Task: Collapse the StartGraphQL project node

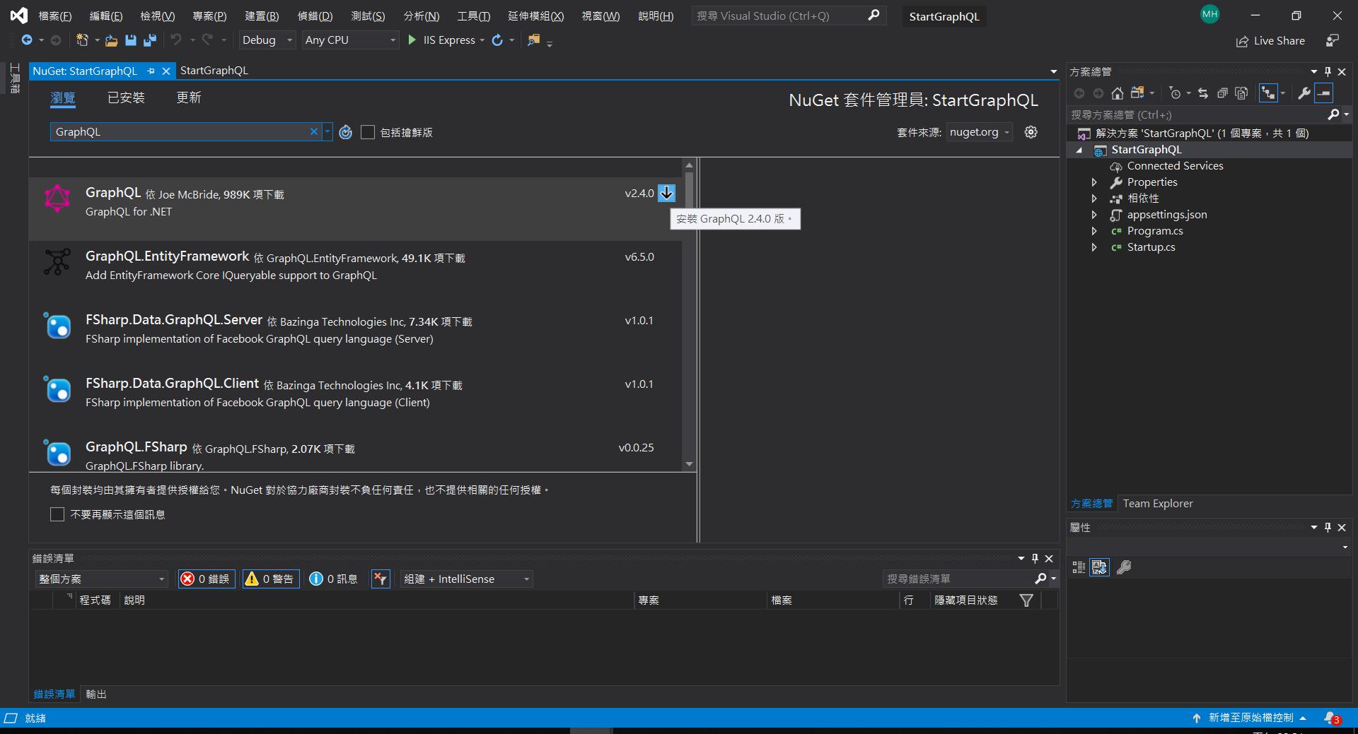Action: click(1079, 150)
